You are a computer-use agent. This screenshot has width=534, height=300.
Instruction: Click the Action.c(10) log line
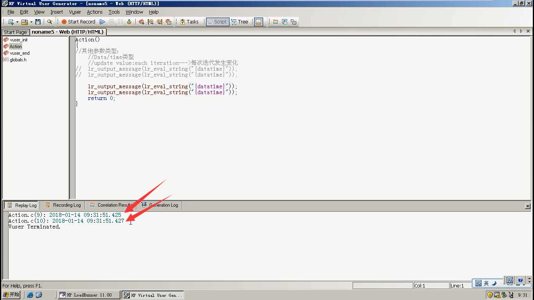point(66,221)
